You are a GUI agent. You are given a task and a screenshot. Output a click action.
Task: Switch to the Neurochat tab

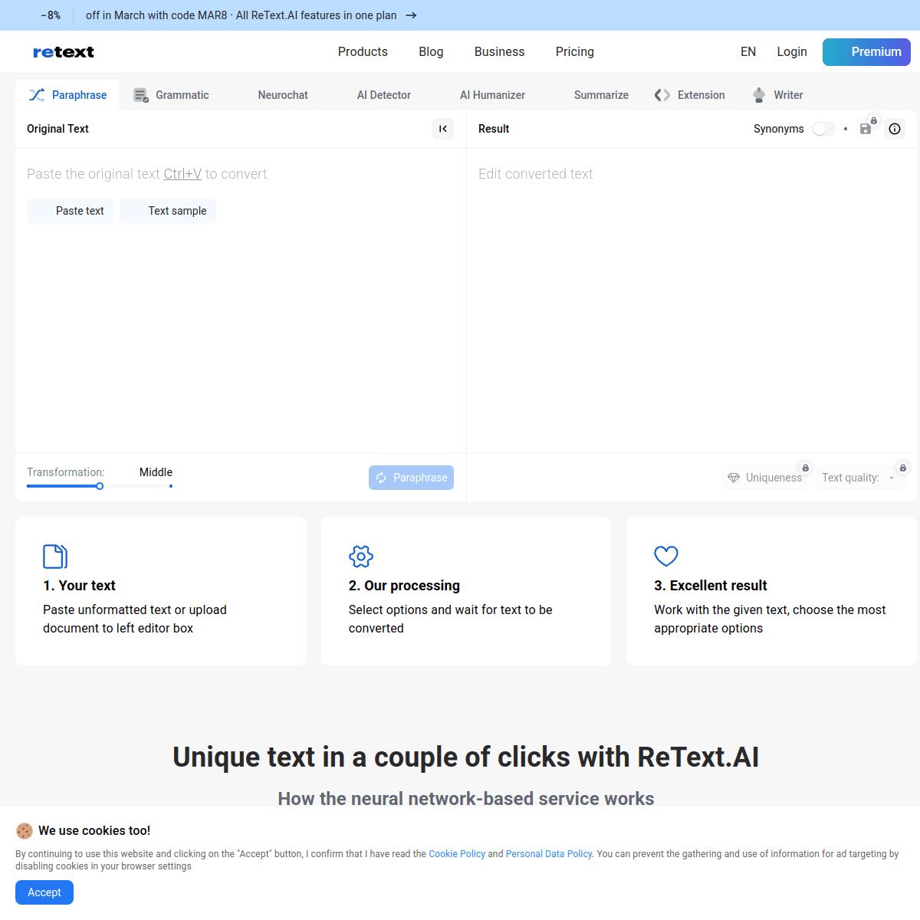[x=283, y=95]
